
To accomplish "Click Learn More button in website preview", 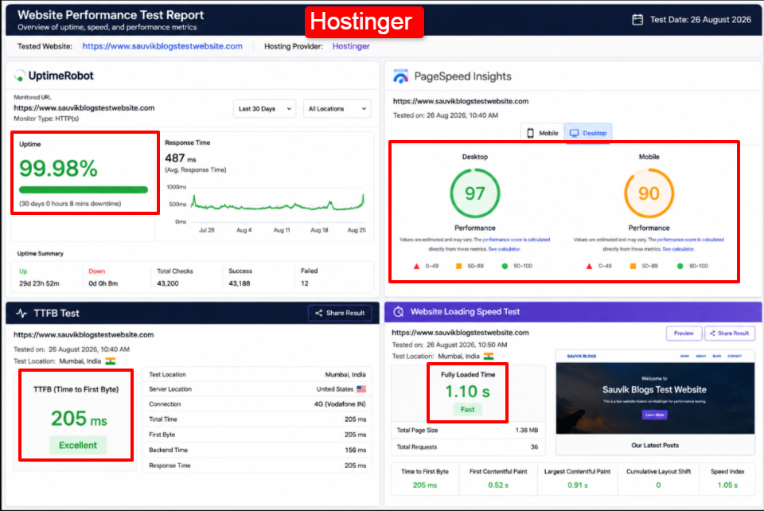I will pyautogui.click(x=654, y=415).
